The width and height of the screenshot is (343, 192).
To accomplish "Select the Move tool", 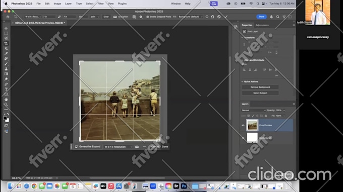I will coord(6,28).
